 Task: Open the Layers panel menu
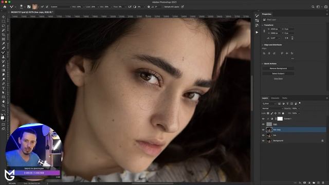pyautogui.click(x=327, y=98)
